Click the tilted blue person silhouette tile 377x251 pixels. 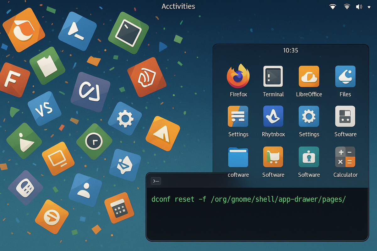[85, 190]
